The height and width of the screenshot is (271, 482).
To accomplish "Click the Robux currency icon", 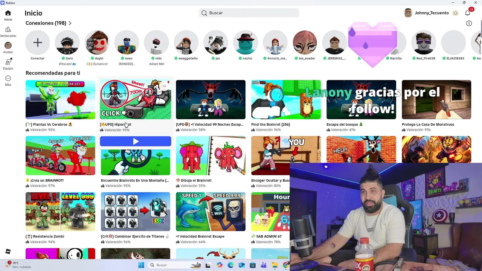I will (455, 13).
